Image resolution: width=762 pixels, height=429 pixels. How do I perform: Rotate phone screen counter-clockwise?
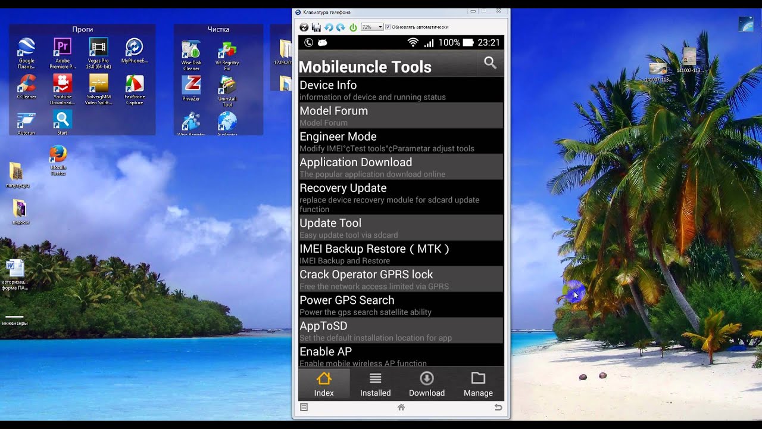click(329, 27)
